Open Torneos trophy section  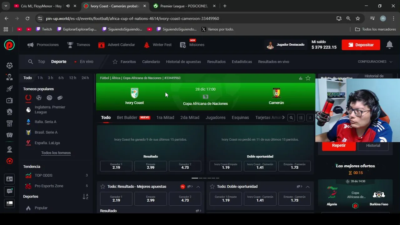pos(79,45)
